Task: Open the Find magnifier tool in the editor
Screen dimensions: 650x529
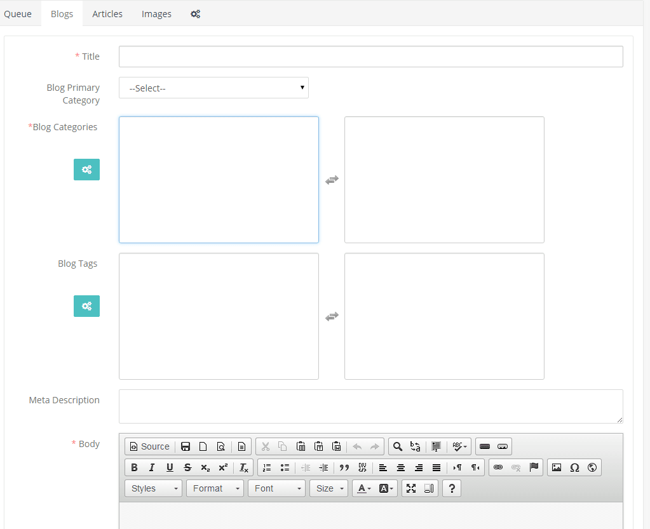Action: click(x=398, y=446)
